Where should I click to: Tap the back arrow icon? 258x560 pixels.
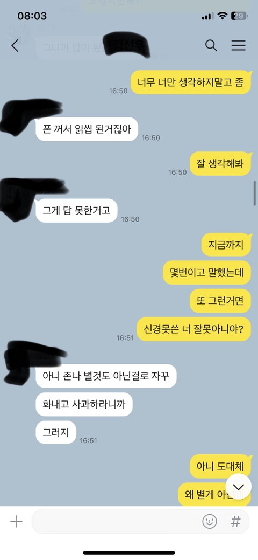point(15,46)
